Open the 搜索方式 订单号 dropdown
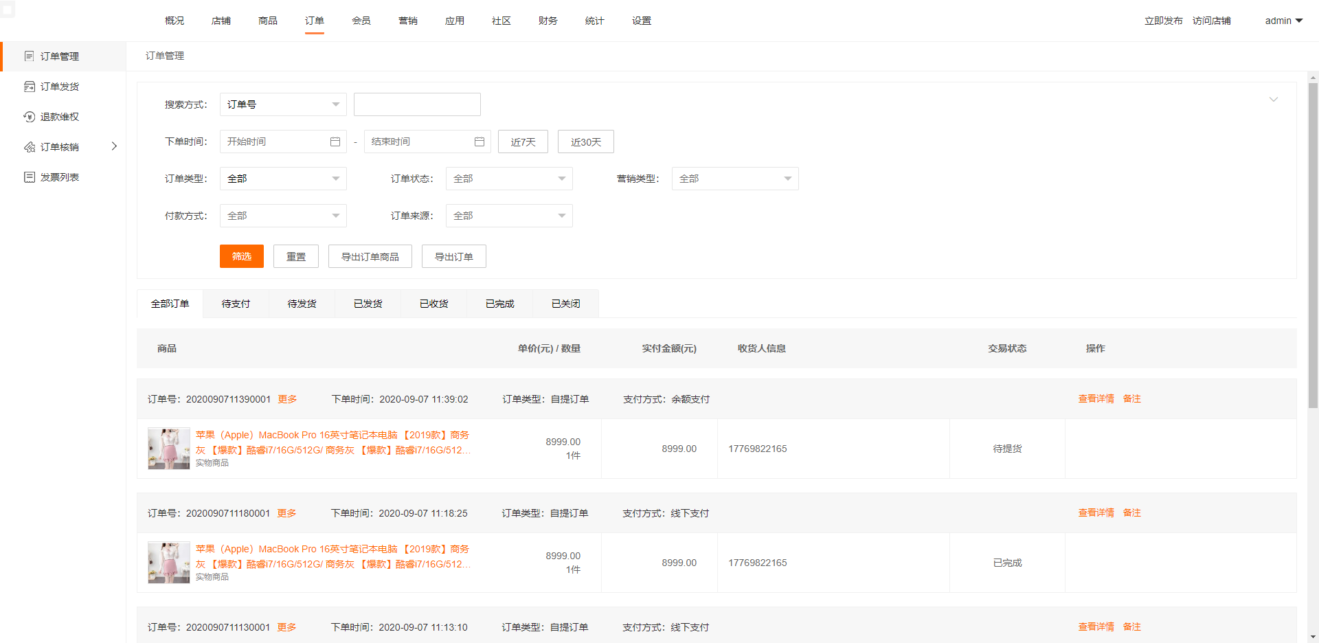 click(x=282, y=104)
